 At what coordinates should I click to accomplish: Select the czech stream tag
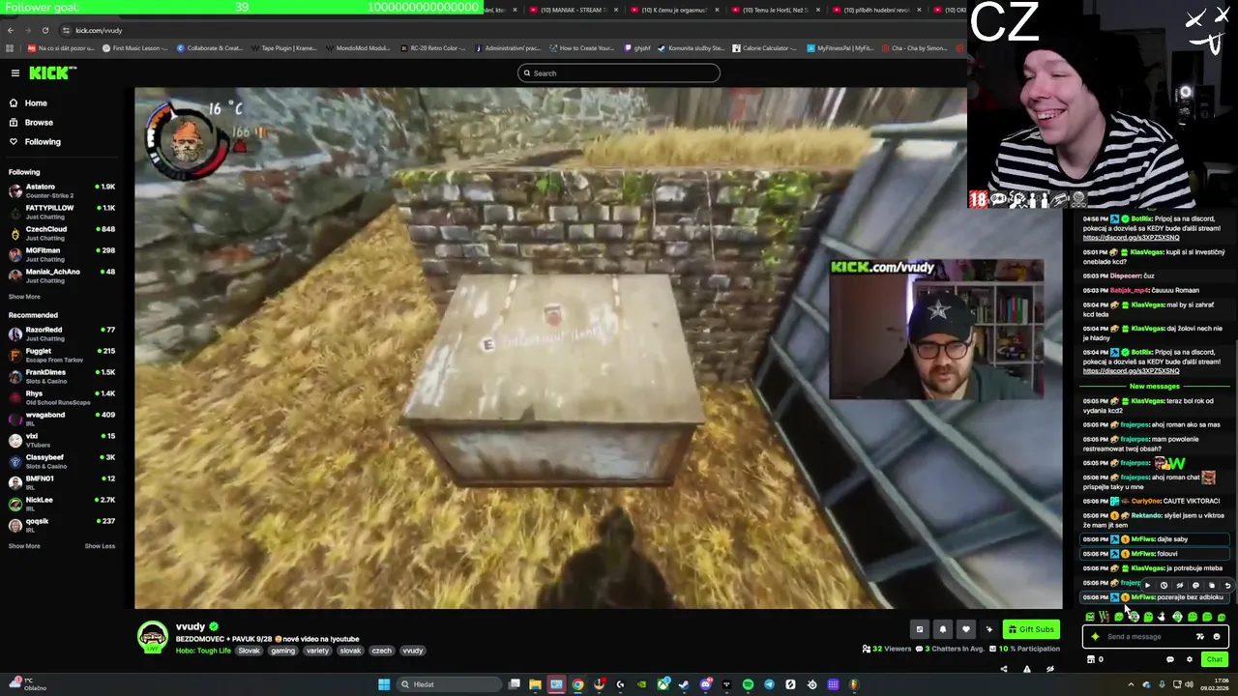tap(382, 651)
